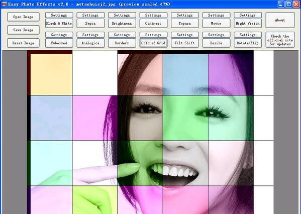The height and width of the screenshot is (214, 301).
Task: Open Settings above Night Vision
Action: 248,15
